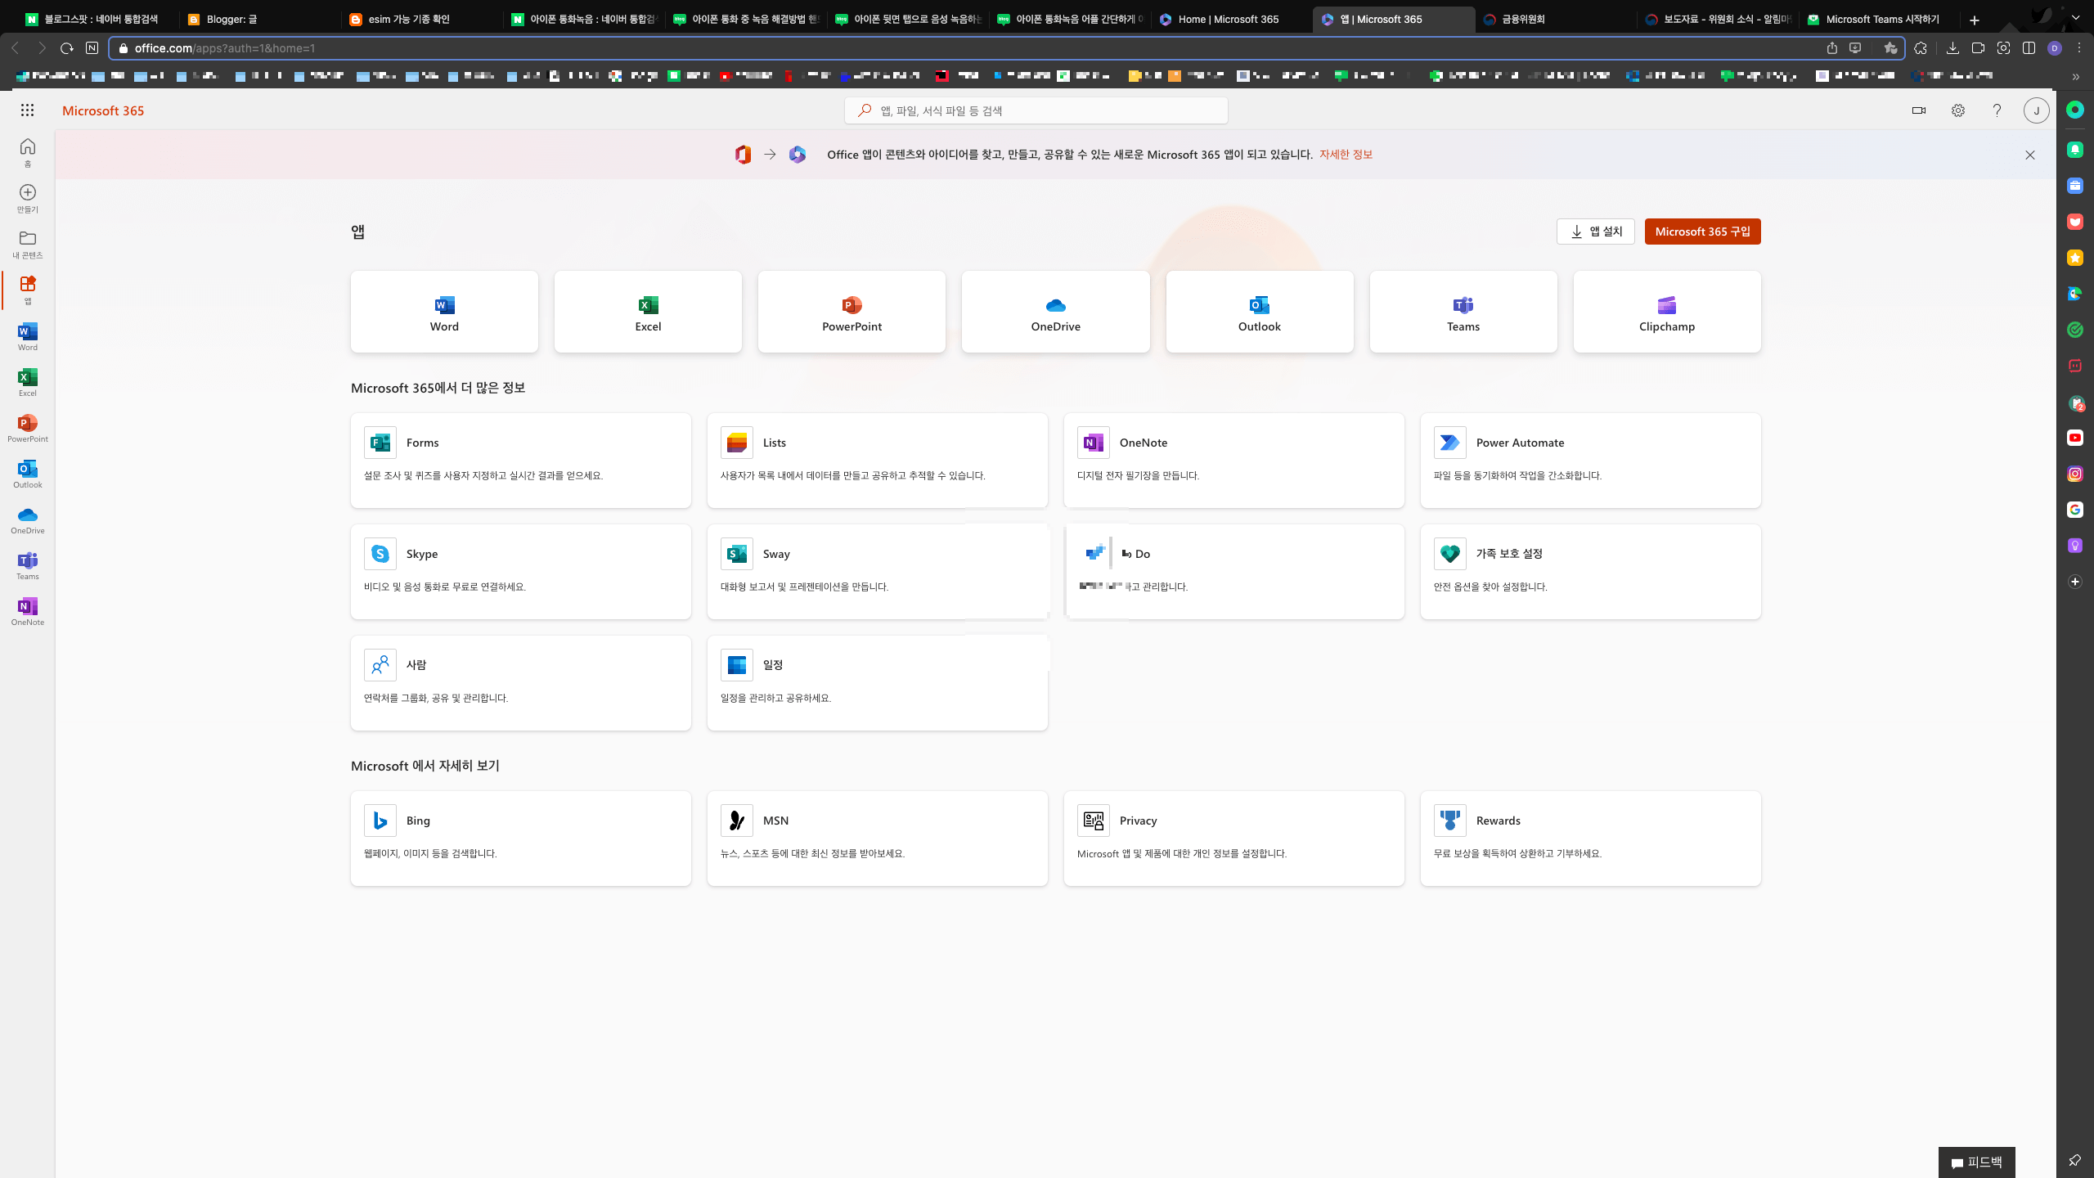Dismiss the Office app announcement banner
The width and height of the screenshot is (2094, 1178).
2029,155
